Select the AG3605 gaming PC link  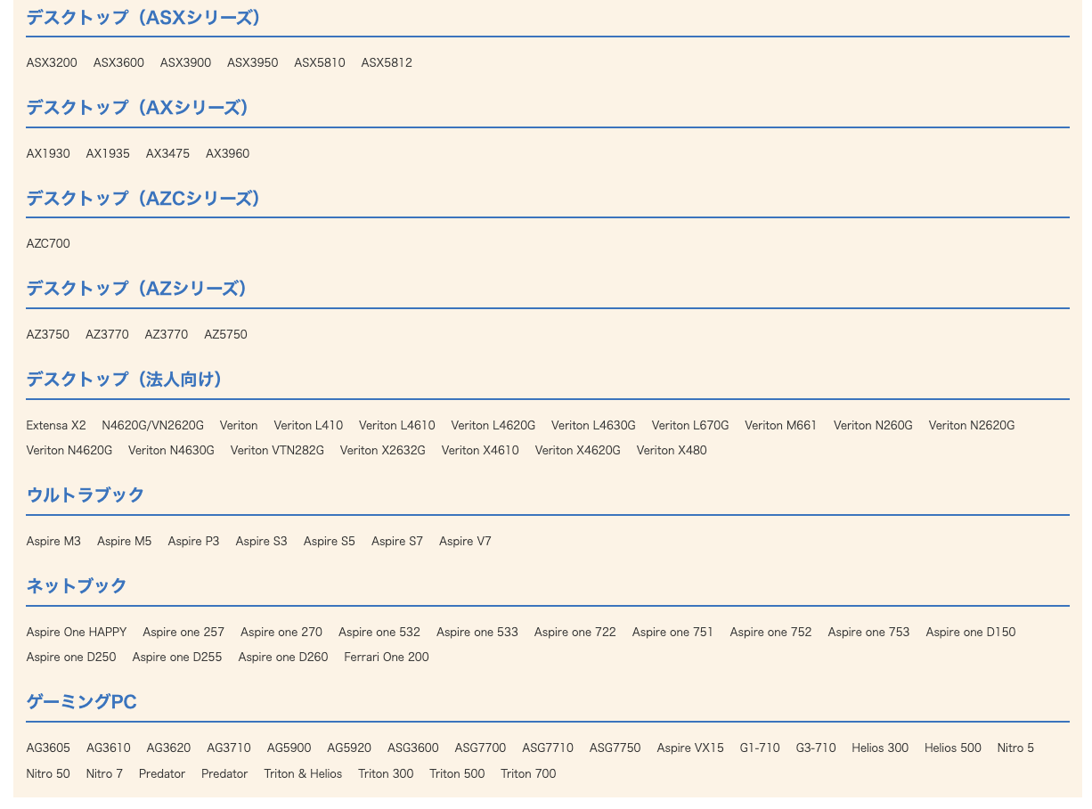(48, 748)
